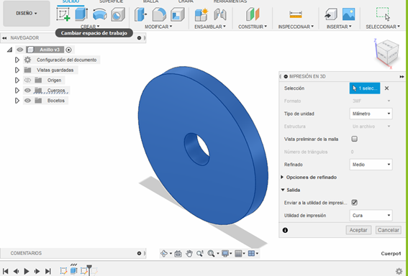408x276 pixels.
Task: Open the CREAR dropdown menu
Action: pos(90,27)
